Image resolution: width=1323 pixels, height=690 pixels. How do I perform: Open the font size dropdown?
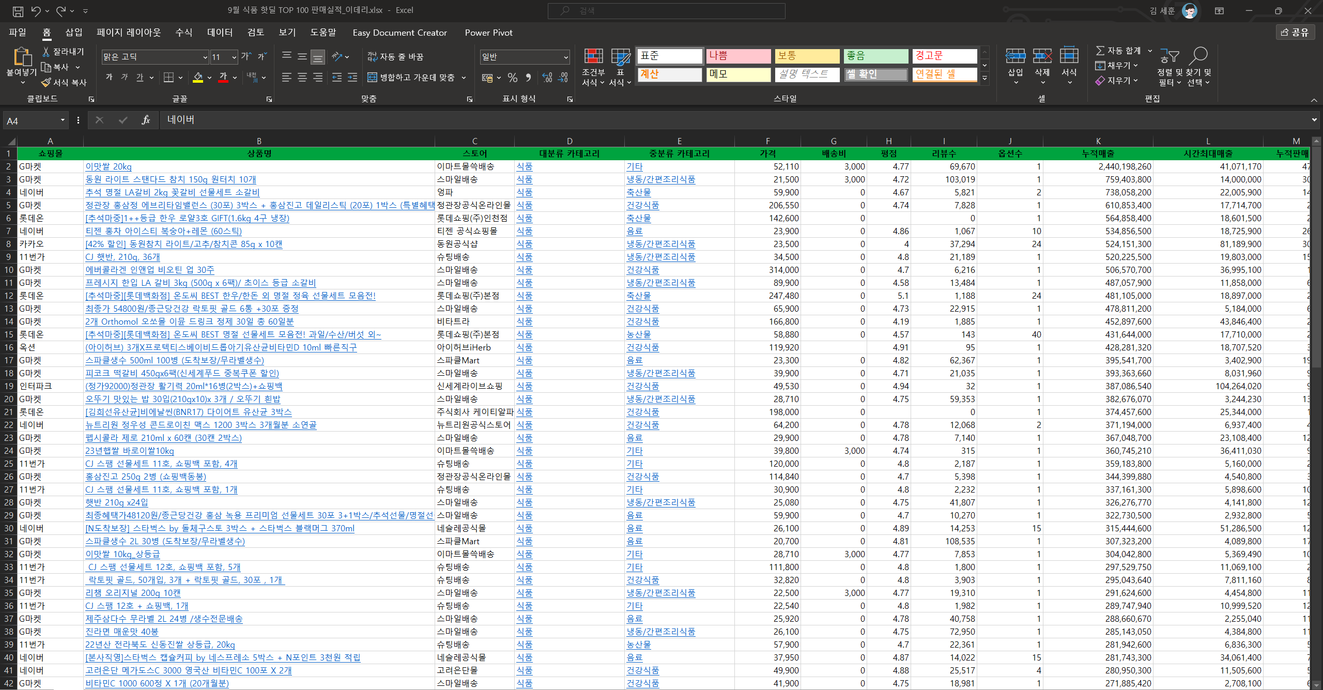(x=234, y=57)
